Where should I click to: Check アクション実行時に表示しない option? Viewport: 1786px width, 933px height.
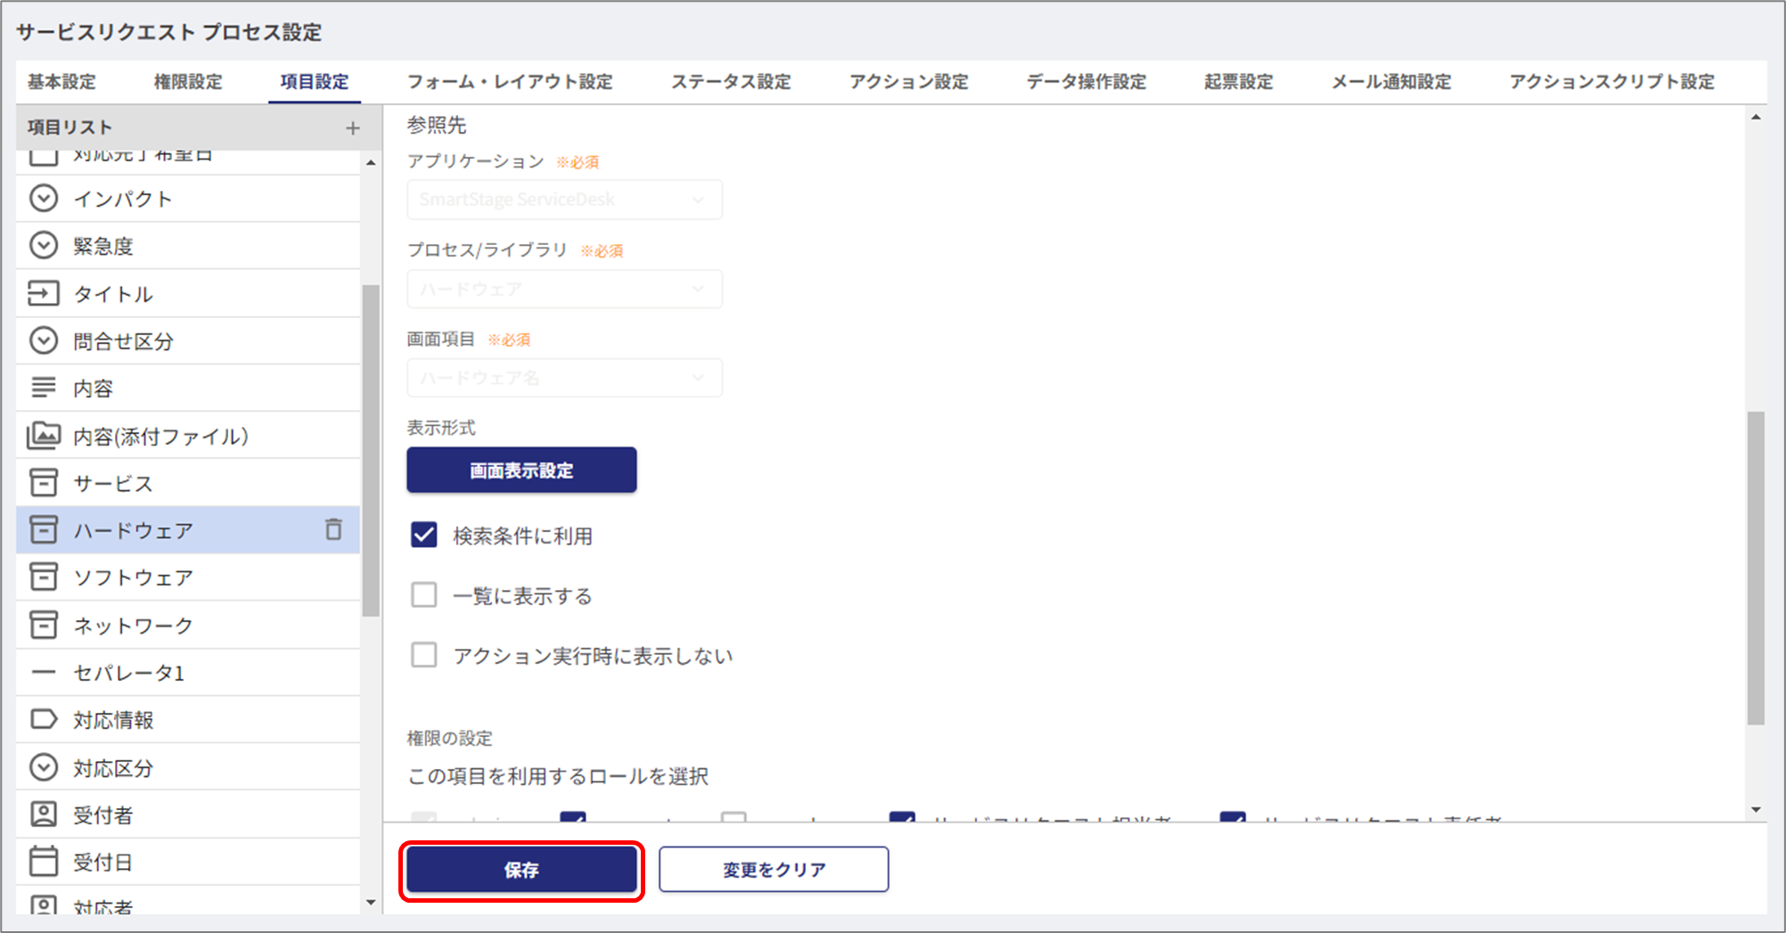[x=424, y=655]
